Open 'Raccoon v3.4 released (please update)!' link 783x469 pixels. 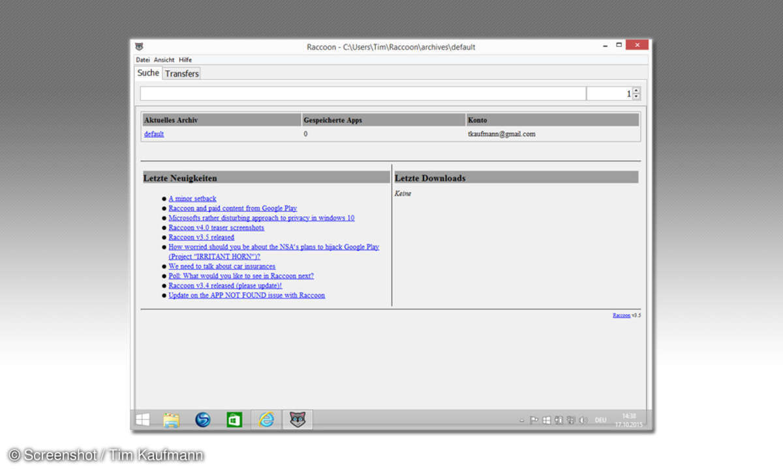coord(225,286)
